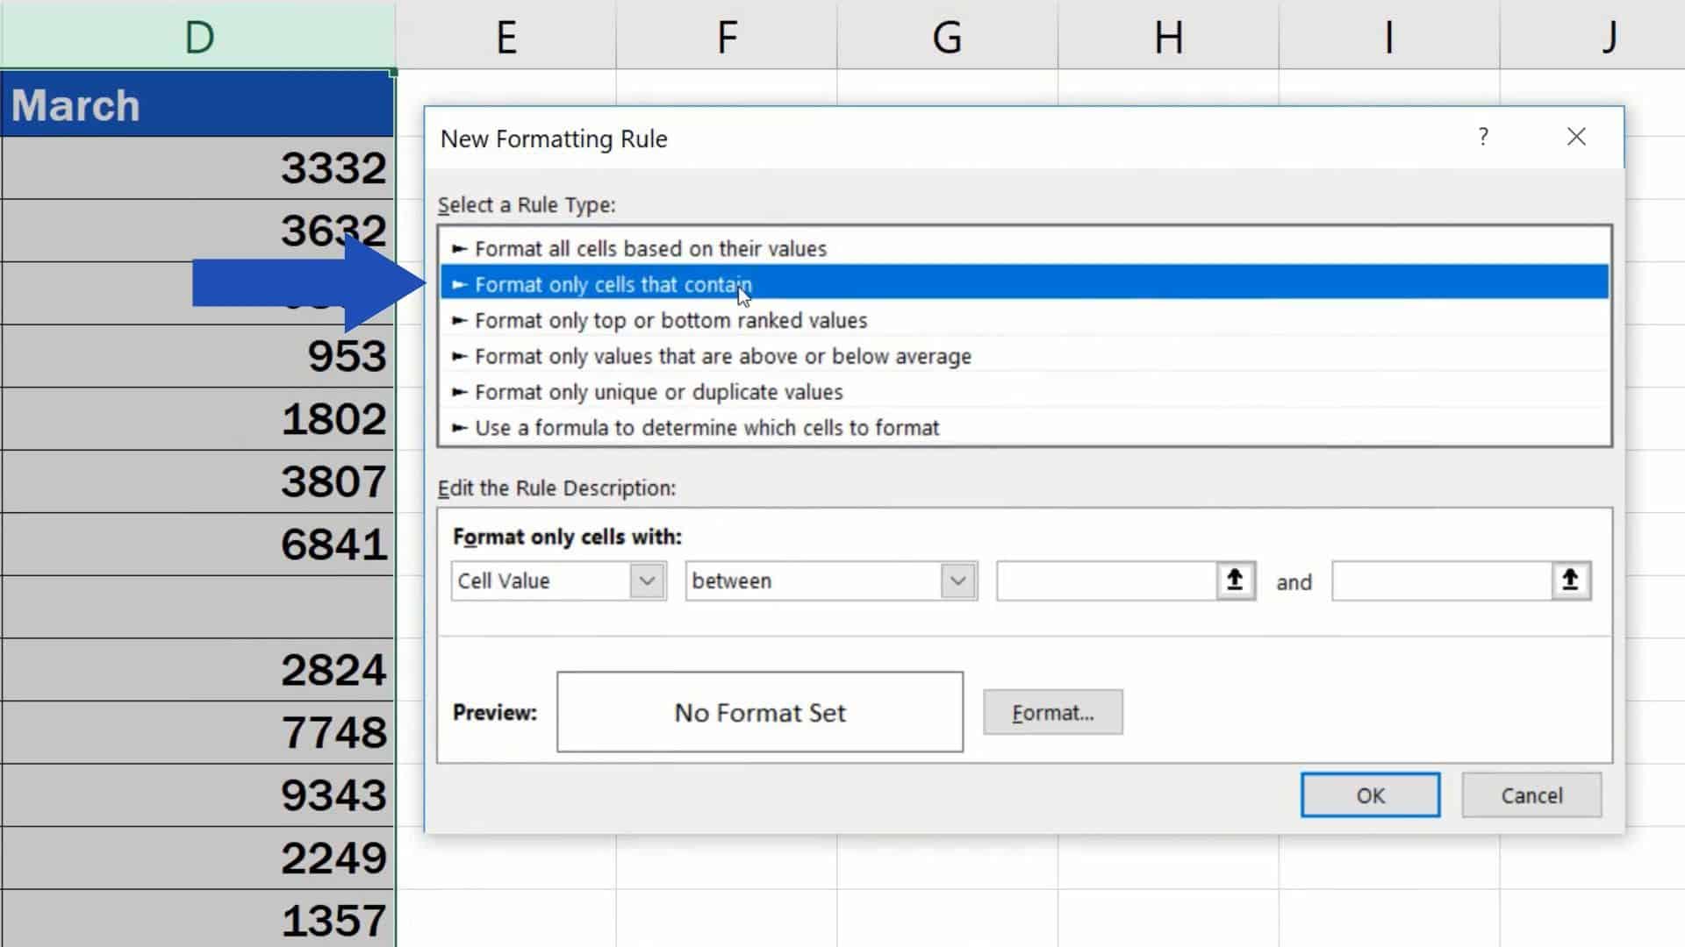Select the 'Format only cells that contain' rule
This screenshot has width=1685, height=947.
coord(613,284)
